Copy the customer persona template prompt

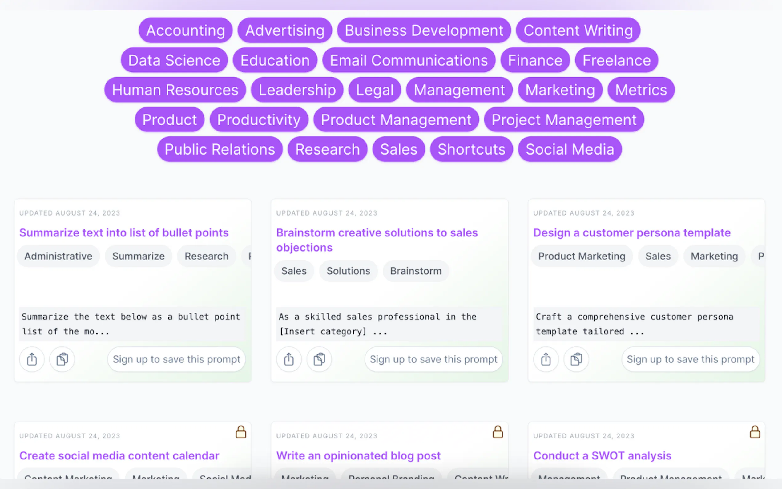tap(576, 359)
